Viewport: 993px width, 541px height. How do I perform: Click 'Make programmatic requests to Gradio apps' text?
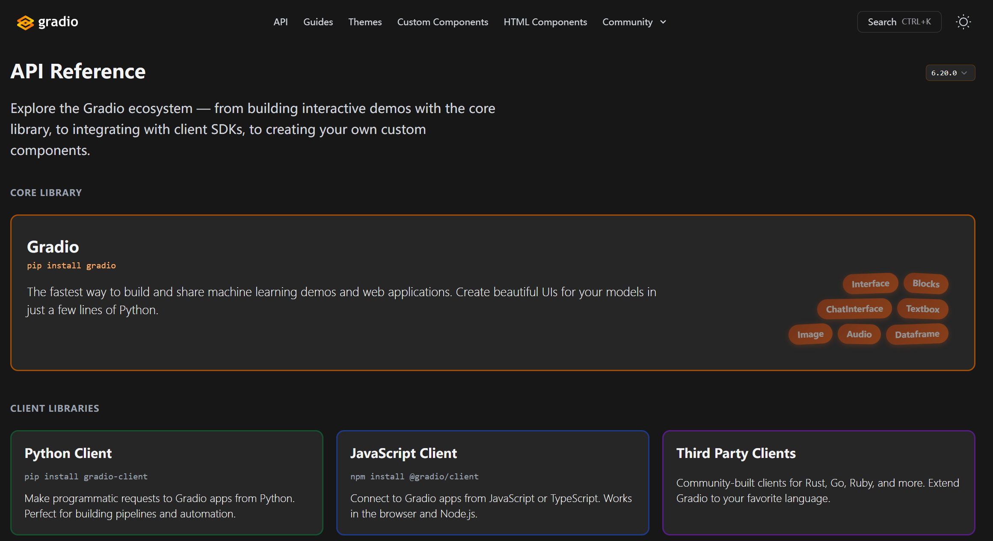[x=160, y=506]
